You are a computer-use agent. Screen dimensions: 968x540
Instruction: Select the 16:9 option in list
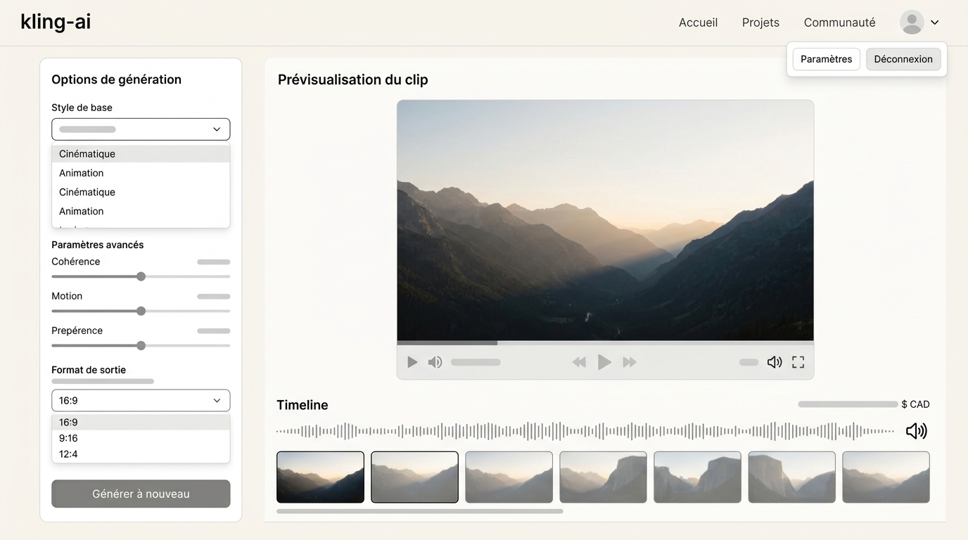point(141,423)
